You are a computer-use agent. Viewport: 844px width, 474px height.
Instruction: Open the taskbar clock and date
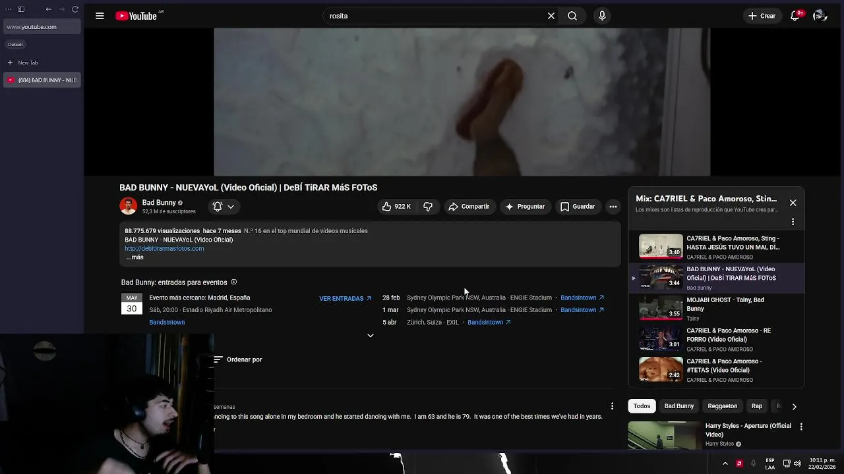pos(822,463)
